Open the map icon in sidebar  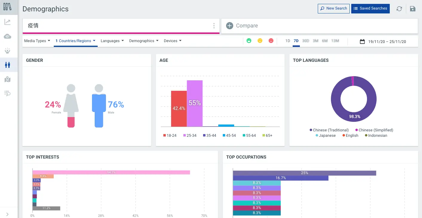pos(7,79)
